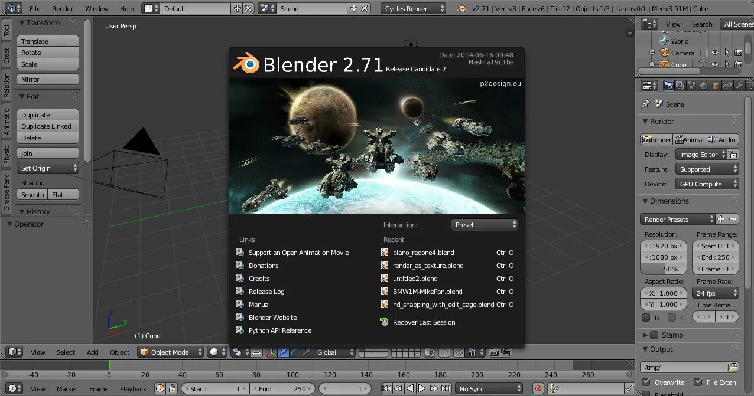Open the Object properties cube tab
This screenshot has height=396, width=754.
(x=716, y=86)
